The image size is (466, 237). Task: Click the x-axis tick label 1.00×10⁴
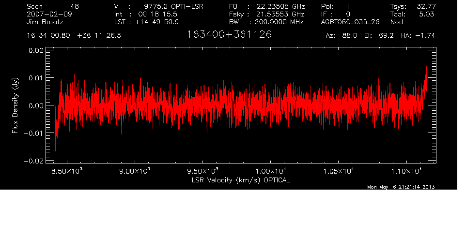(270, 171)
